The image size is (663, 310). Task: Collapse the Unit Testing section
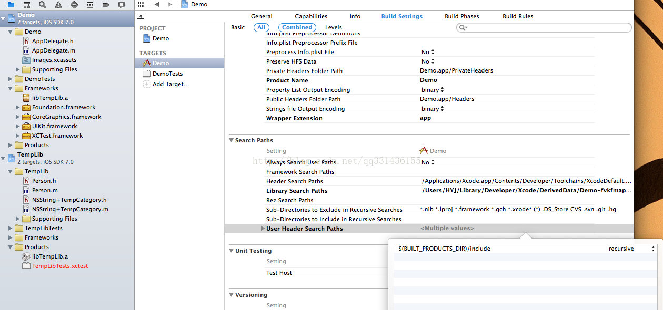coord(231,251)
